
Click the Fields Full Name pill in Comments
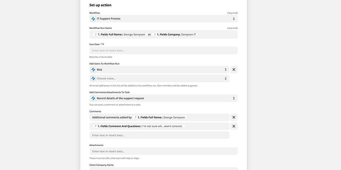[x=160, y=118]
